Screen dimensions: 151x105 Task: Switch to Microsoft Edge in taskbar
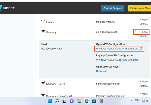click(x=87, y=101)
